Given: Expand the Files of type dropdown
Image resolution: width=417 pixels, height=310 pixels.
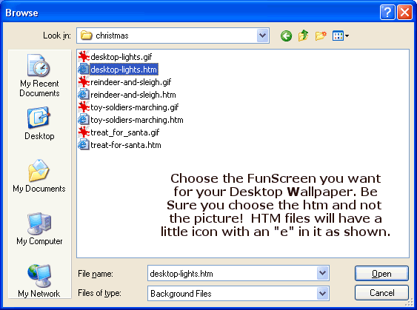Looking at the screenshot, I should [x=323, y=293].
